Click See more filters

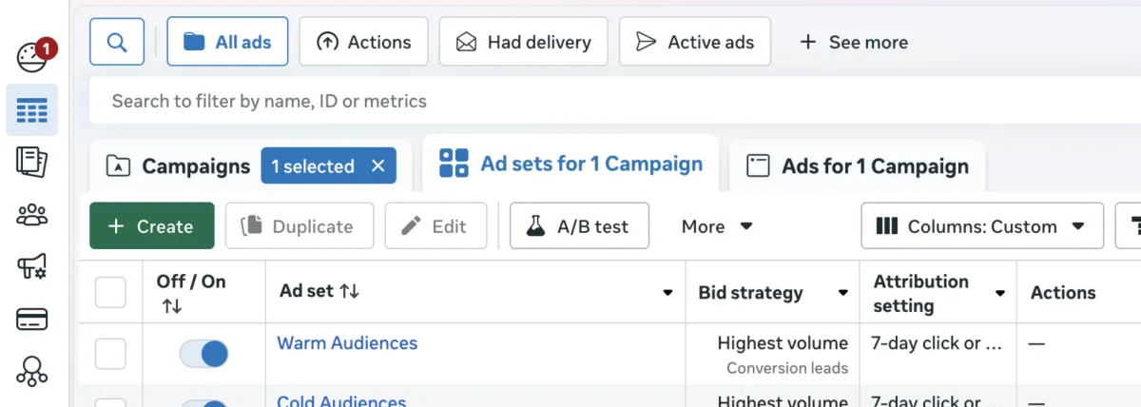(x=854, y=42)
